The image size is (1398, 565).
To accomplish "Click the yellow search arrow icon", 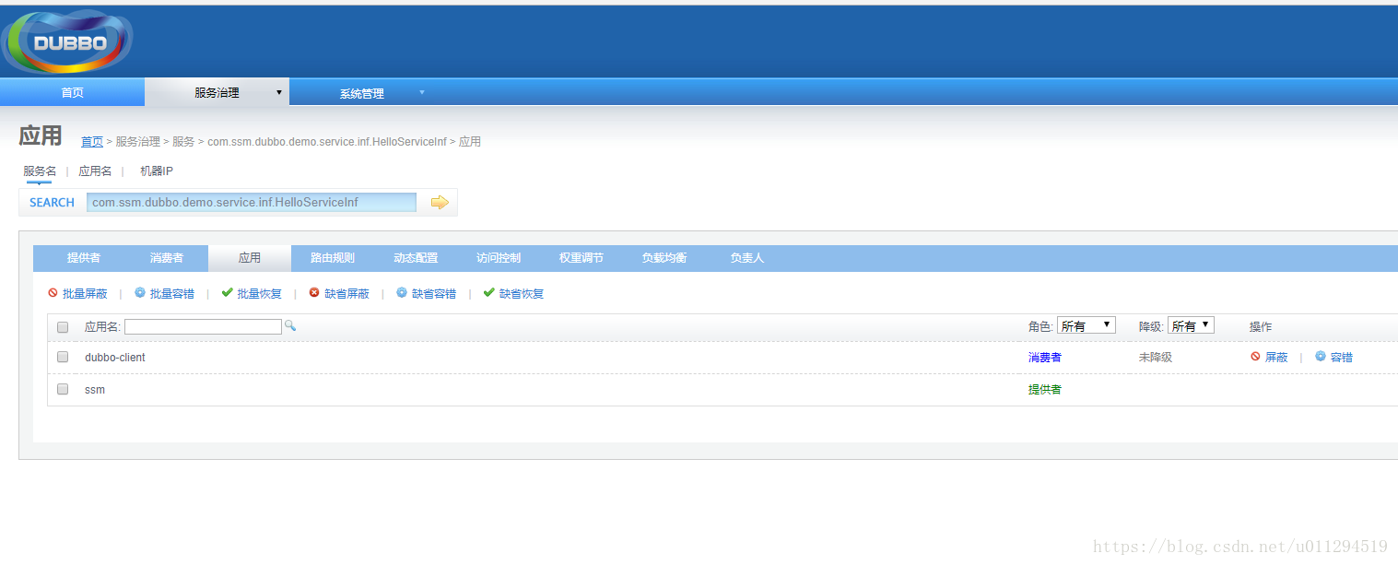I will tap(440, 202).
